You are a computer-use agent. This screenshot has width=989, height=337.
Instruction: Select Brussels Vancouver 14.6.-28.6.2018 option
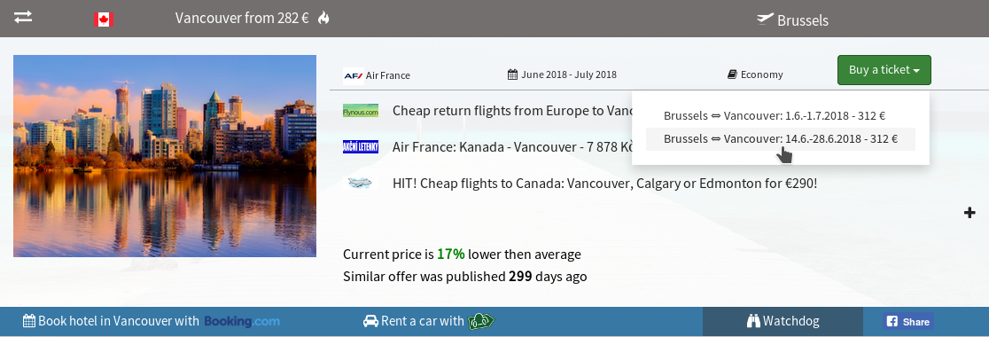780,139
